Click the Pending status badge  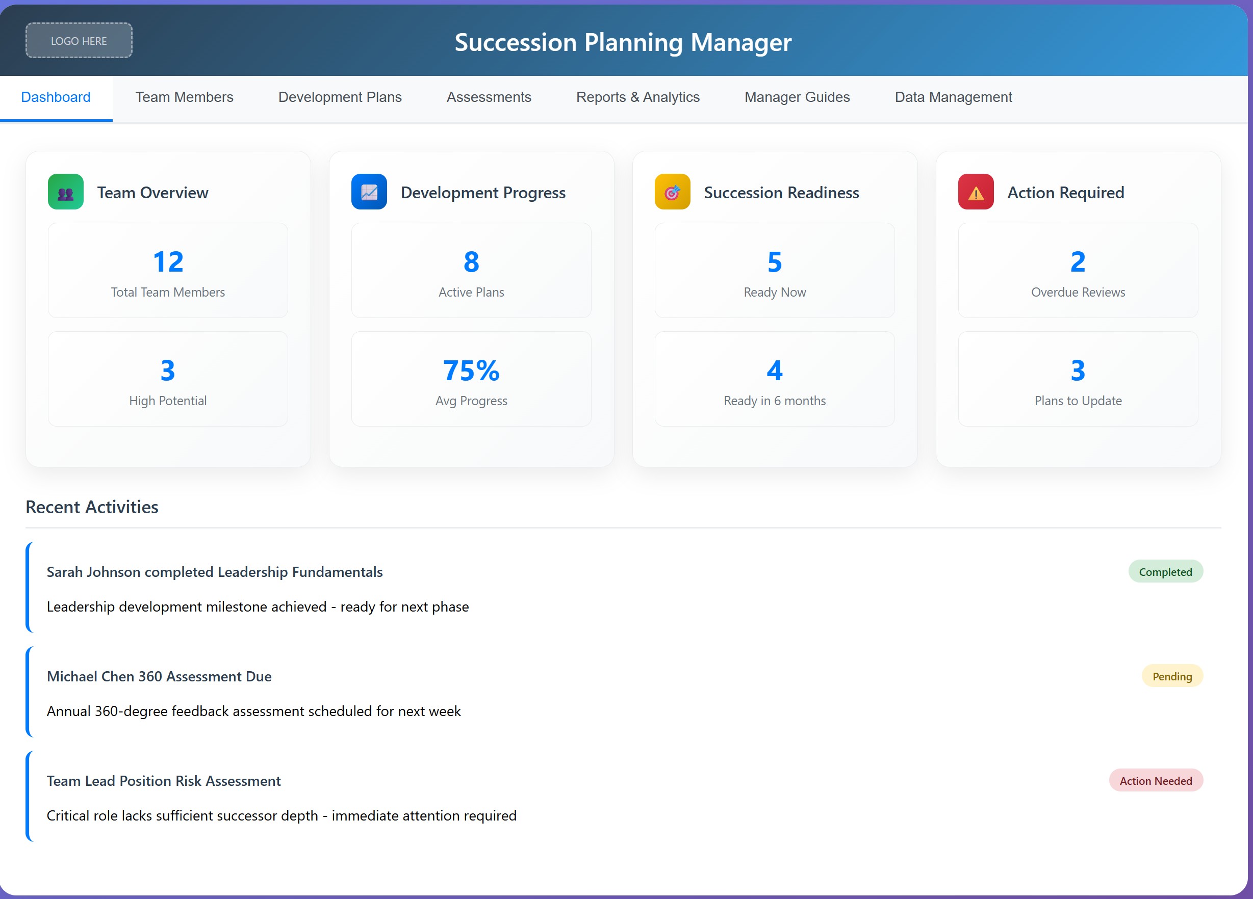coord(1172,676)
